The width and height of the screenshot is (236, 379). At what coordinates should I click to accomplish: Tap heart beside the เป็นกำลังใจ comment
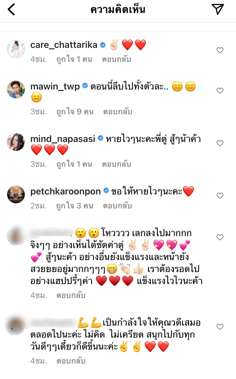pos(220,327)
